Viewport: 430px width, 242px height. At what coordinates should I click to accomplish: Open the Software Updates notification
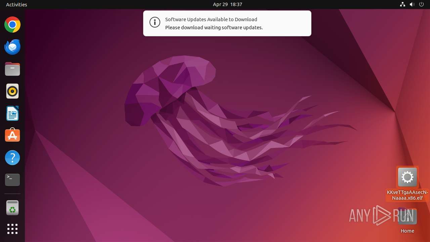tap(227, 23)
